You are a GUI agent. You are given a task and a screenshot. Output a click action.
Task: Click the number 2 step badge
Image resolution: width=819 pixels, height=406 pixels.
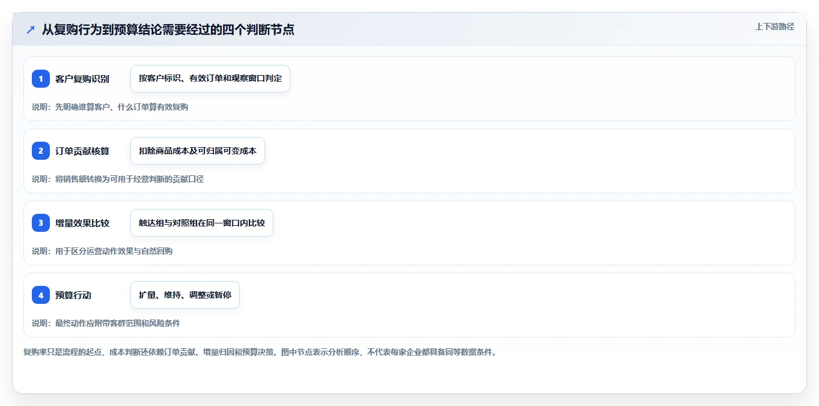coord(41,151)
